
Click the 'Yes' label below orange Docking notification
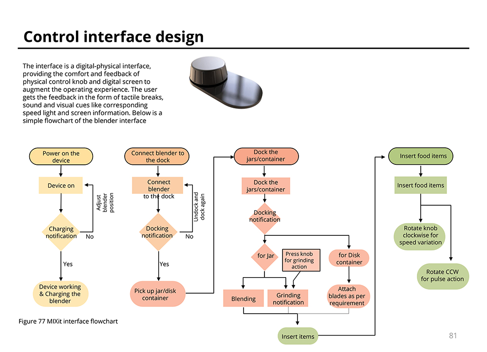click(164, 264)
